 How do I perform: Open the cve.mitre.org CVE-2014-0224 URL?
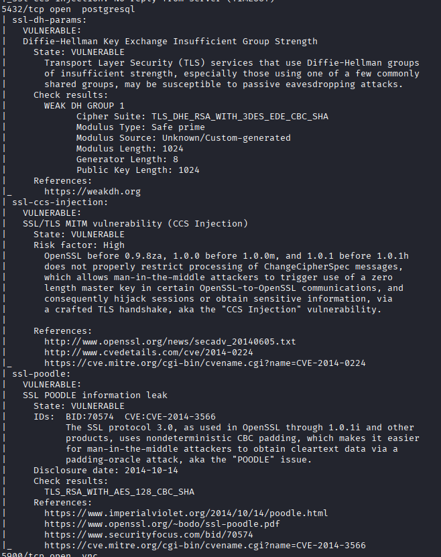coord(205,363)
